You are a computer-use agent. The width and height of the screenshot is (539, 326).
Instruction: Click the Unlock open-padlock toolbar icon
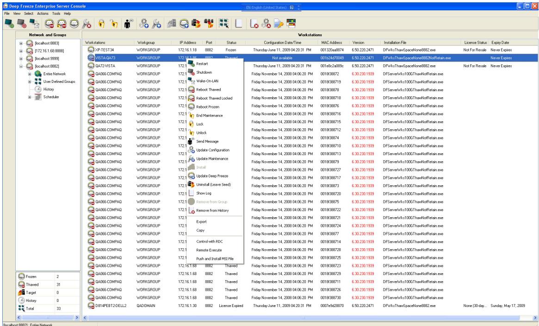point(114,23)
